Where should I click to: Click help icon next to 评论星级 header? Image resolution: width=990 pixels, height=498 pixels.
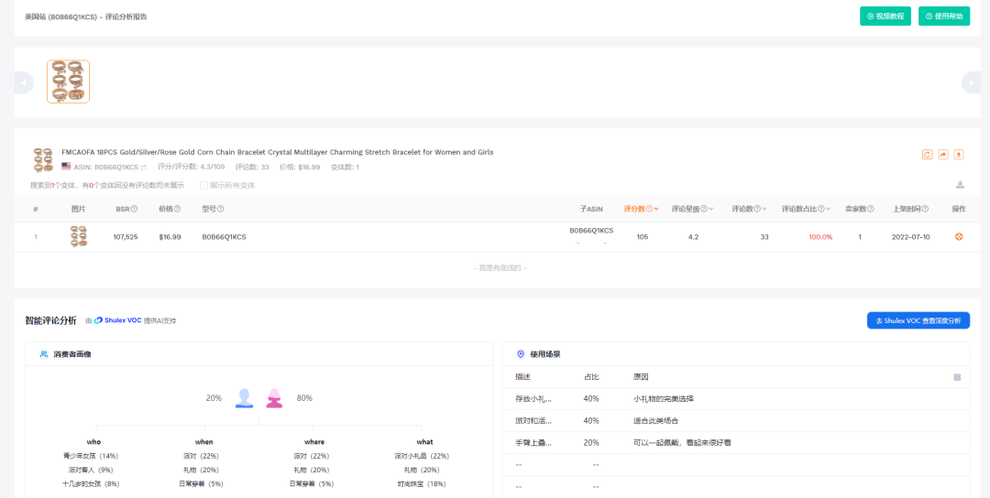click(x=704, y=209)
